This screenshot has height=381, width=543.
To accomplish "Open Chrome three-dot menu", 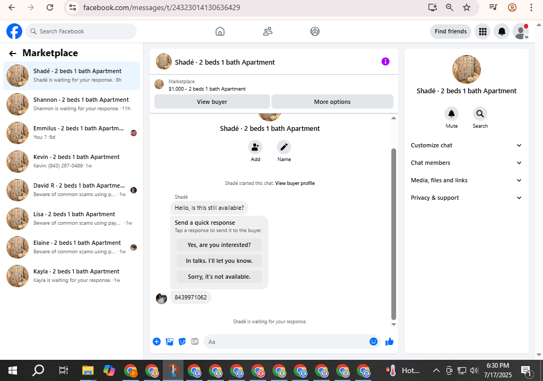I will [531, 7].
